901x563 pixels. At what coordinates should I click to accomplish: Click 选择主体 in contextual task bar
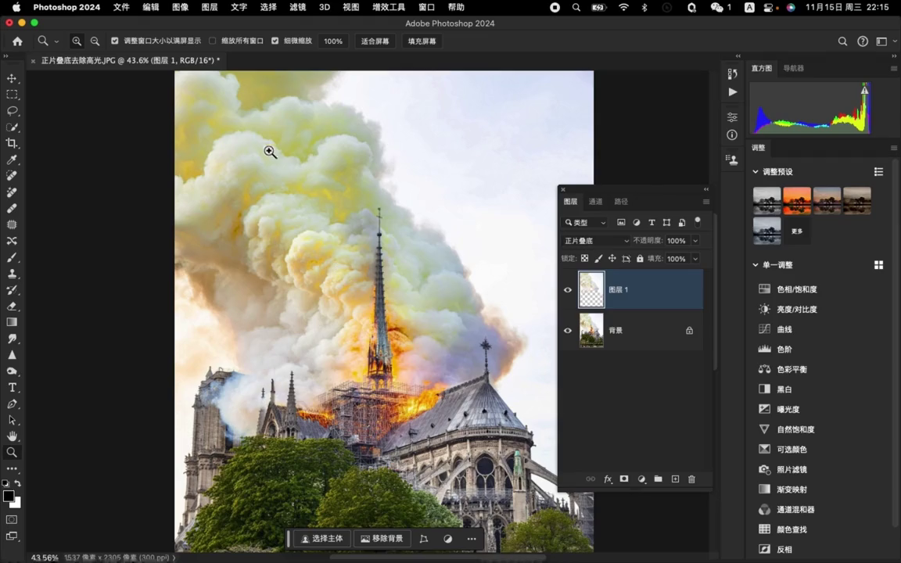click(322, 539)
